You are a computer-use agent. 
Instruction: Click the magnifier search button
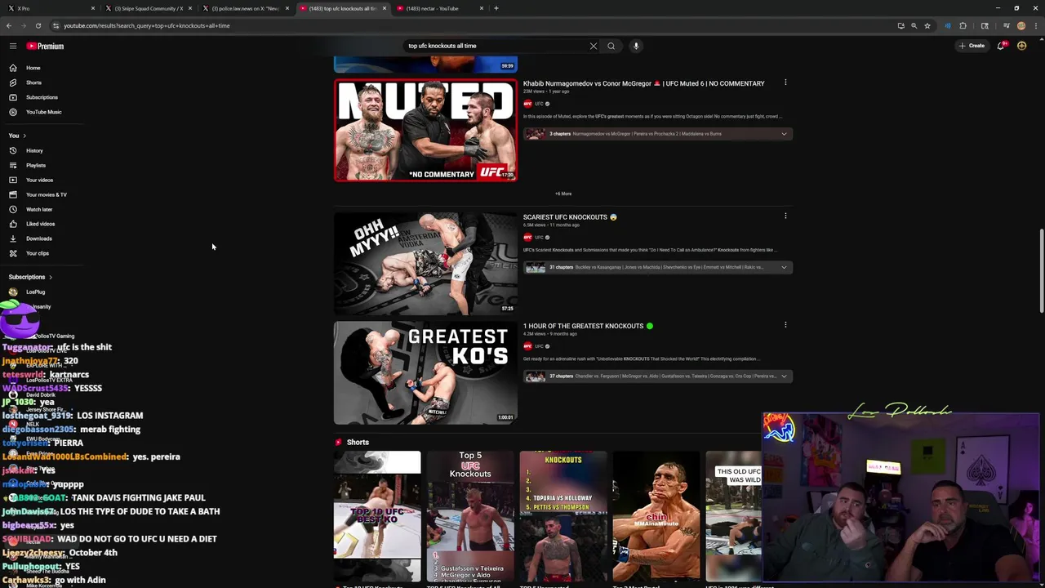click(611, 46)
